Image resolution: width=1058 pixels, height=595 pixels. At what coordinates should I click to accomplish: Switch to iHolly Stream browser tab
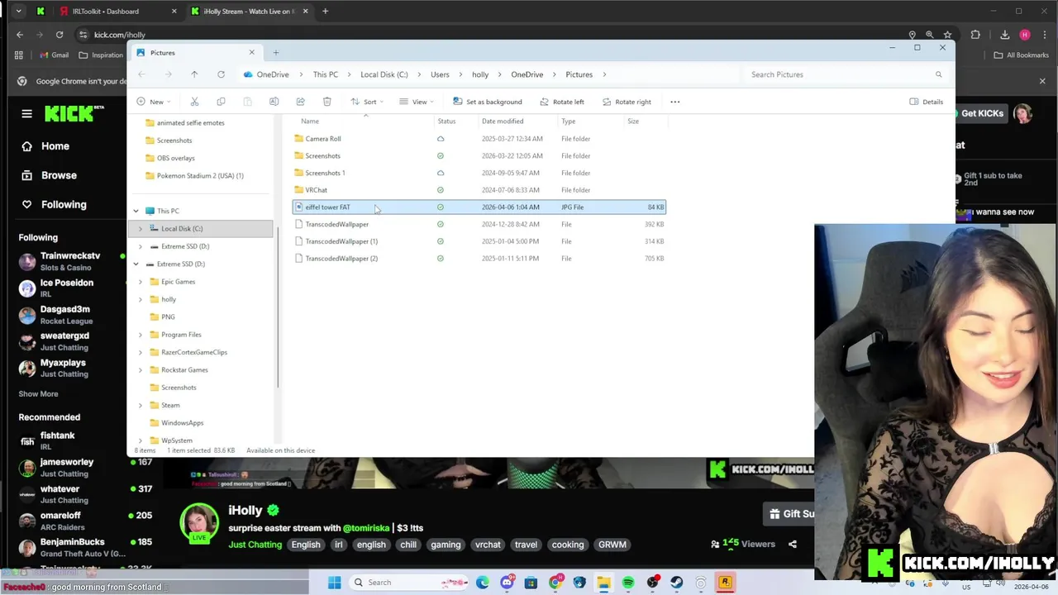[x=248, y=12]
